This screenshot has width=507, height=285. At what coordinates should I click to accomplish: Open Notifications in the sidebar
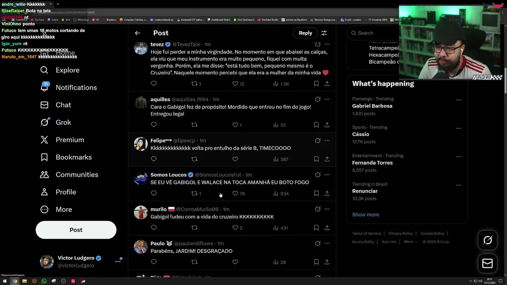coord(69,87)
